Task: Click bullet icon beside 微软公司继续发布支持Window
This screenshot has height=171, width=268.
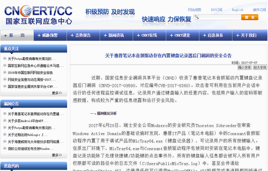Action: (x=5, y=149)
